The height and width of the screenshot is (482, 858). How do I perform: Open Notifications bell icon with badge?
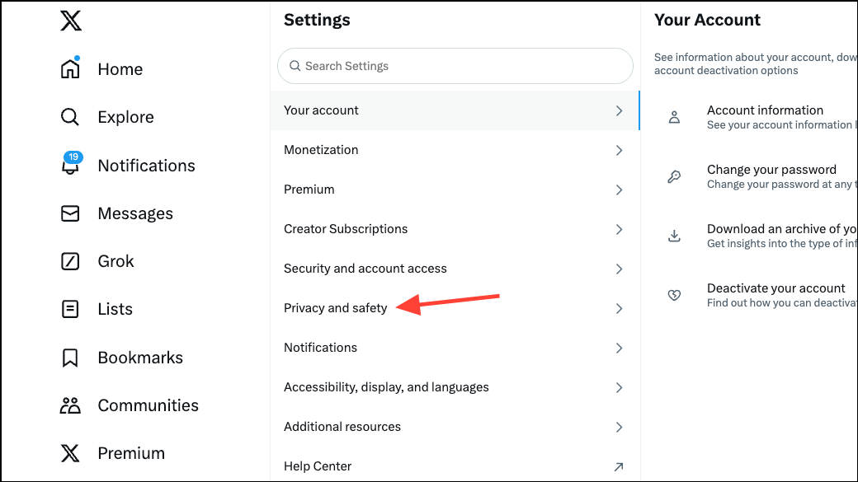[x=71, y=165]
